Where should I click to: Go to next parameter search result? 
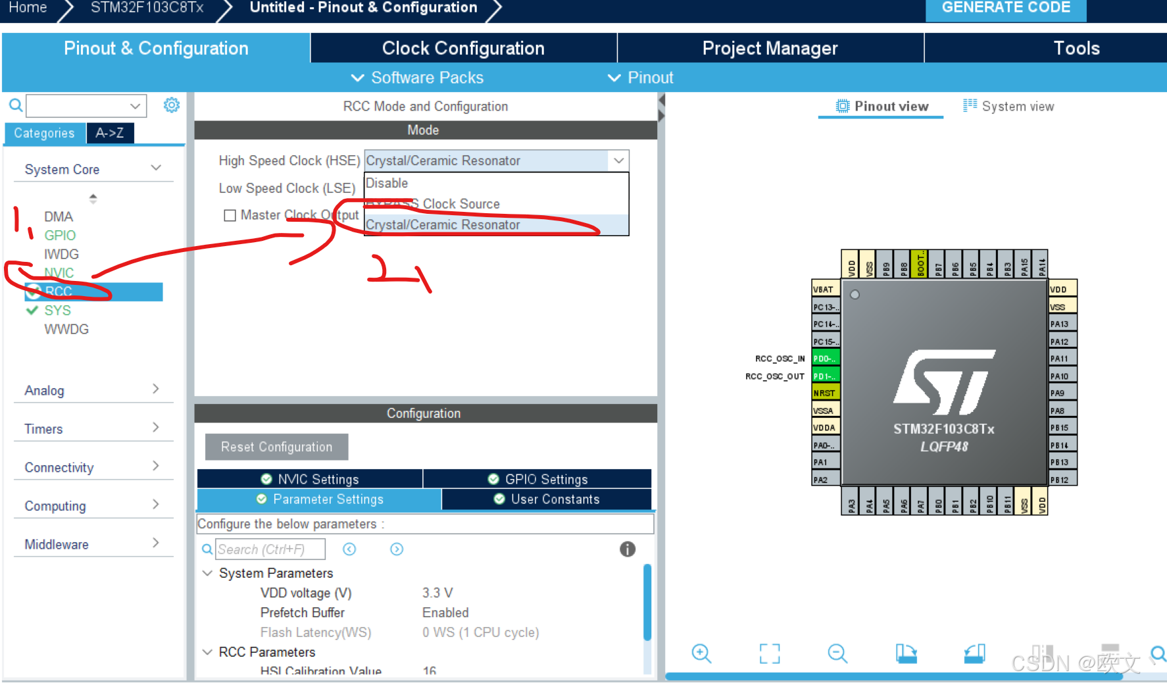point(397,549)
